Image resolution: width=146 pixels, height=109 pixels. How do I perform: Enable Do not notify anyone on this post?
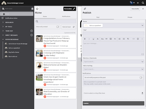click(141, 77)
